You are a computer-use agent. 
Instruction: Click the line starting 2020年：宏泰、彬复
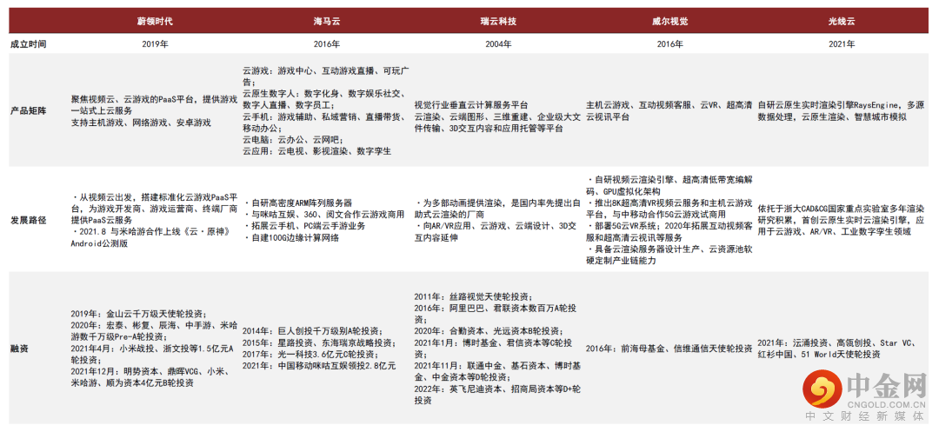click(153, 331)
